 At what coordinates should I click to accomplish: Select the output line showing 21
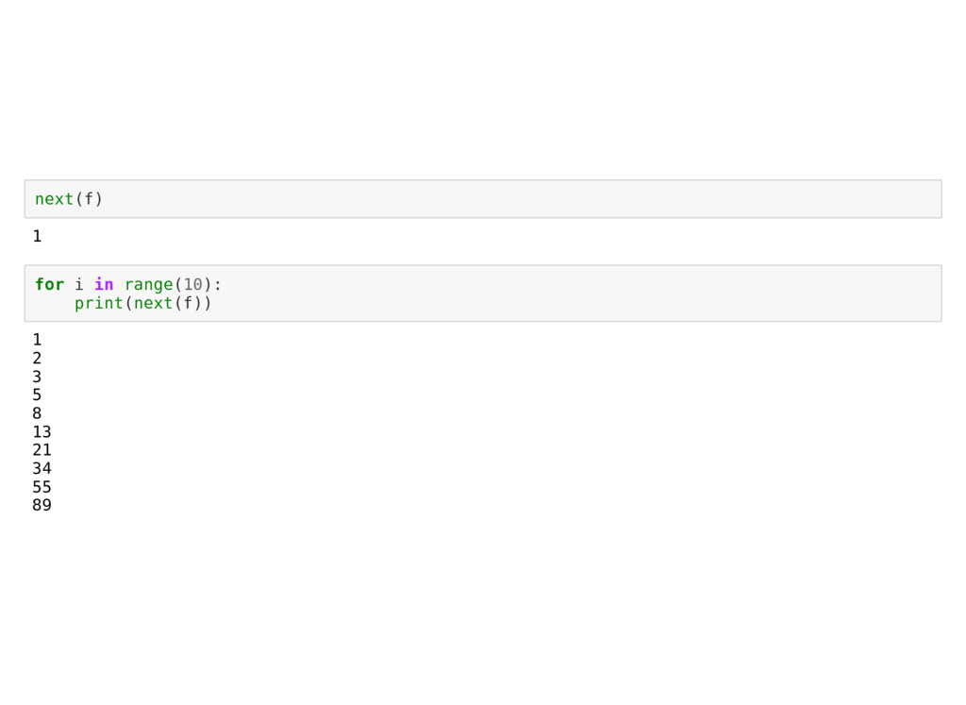pos(42,450)
